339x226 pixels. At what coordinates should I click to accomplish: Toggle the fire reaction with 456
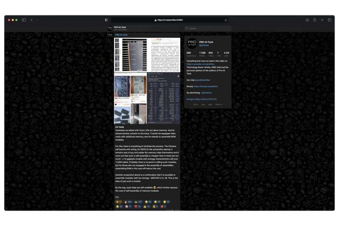(x=128, y=202)
